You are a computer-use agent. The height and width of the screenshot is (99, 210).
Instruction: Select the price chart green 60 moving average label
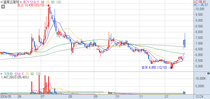(53, 2)
